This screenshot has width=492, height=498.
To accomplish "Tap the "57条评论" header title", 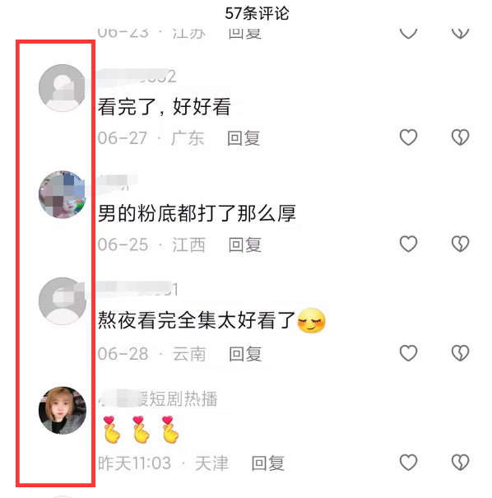I will (x=258, y=13).
